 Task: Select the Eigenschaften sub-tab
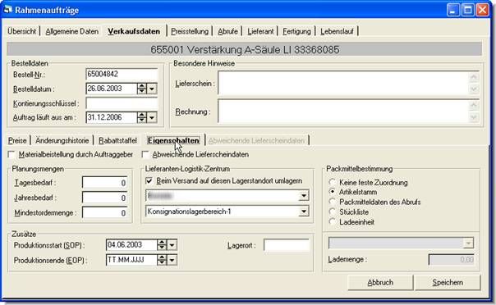173,140
